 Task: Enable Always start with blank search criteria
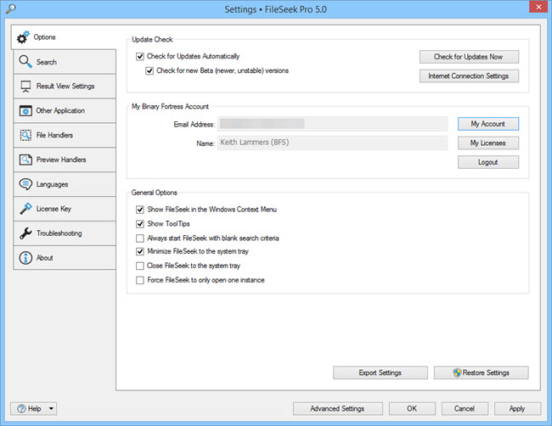click(x=140, y=238)
